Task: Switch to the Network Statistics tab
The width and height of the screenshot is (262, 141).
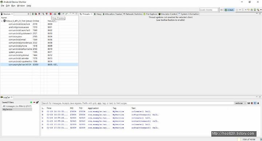Action: tap(133, 14)
